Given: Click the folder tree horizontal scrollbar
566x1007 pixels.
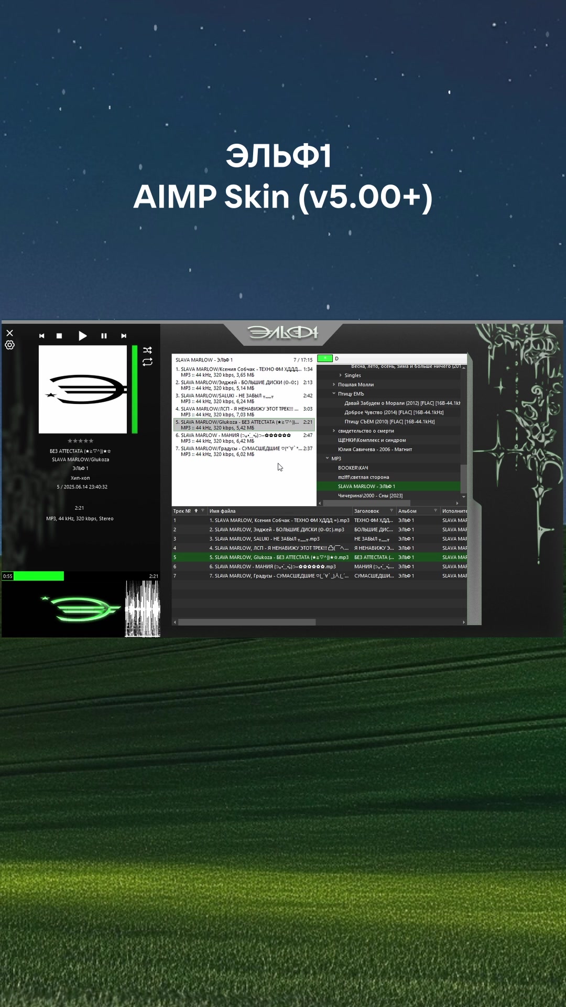Looking at the screenshot, I should (366, 503).
